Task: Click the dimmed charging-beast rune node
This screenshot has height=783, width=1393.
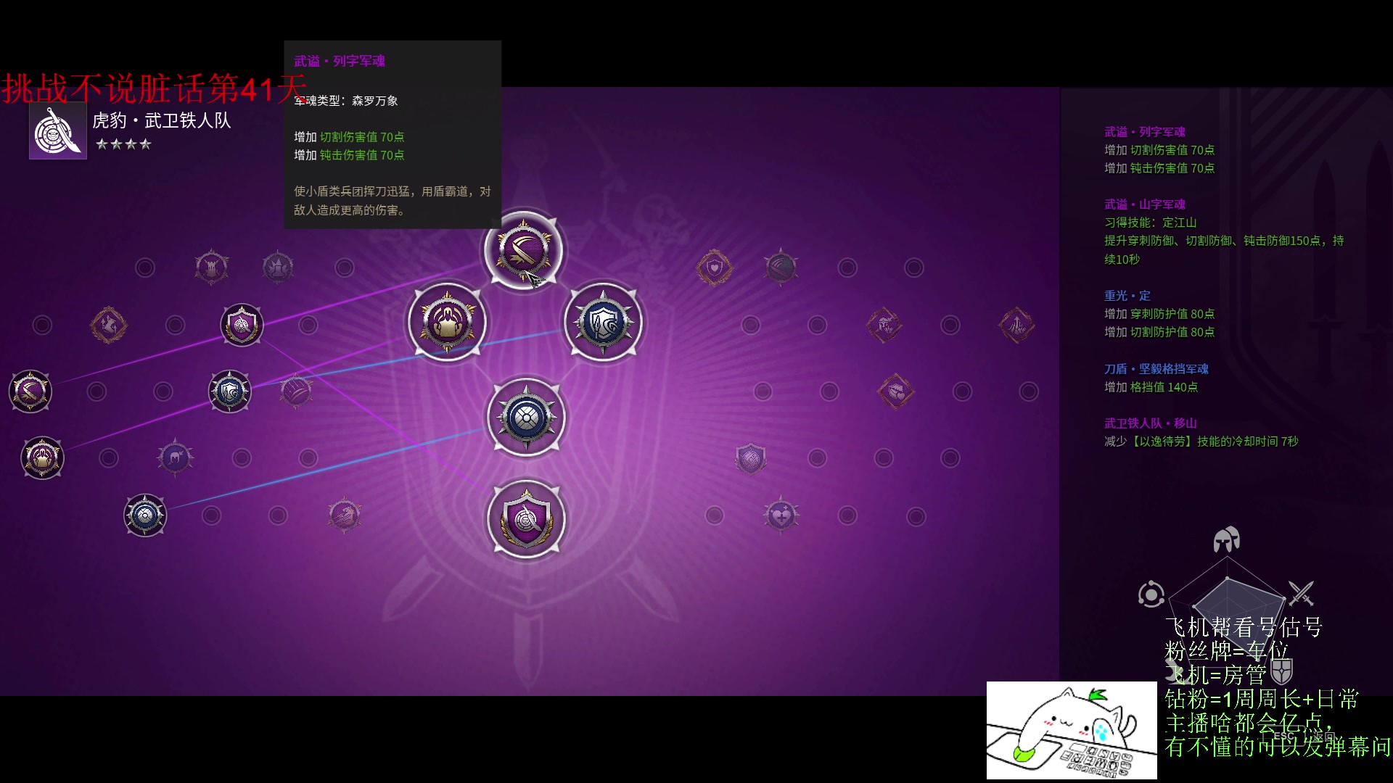Action: (345, 515)
